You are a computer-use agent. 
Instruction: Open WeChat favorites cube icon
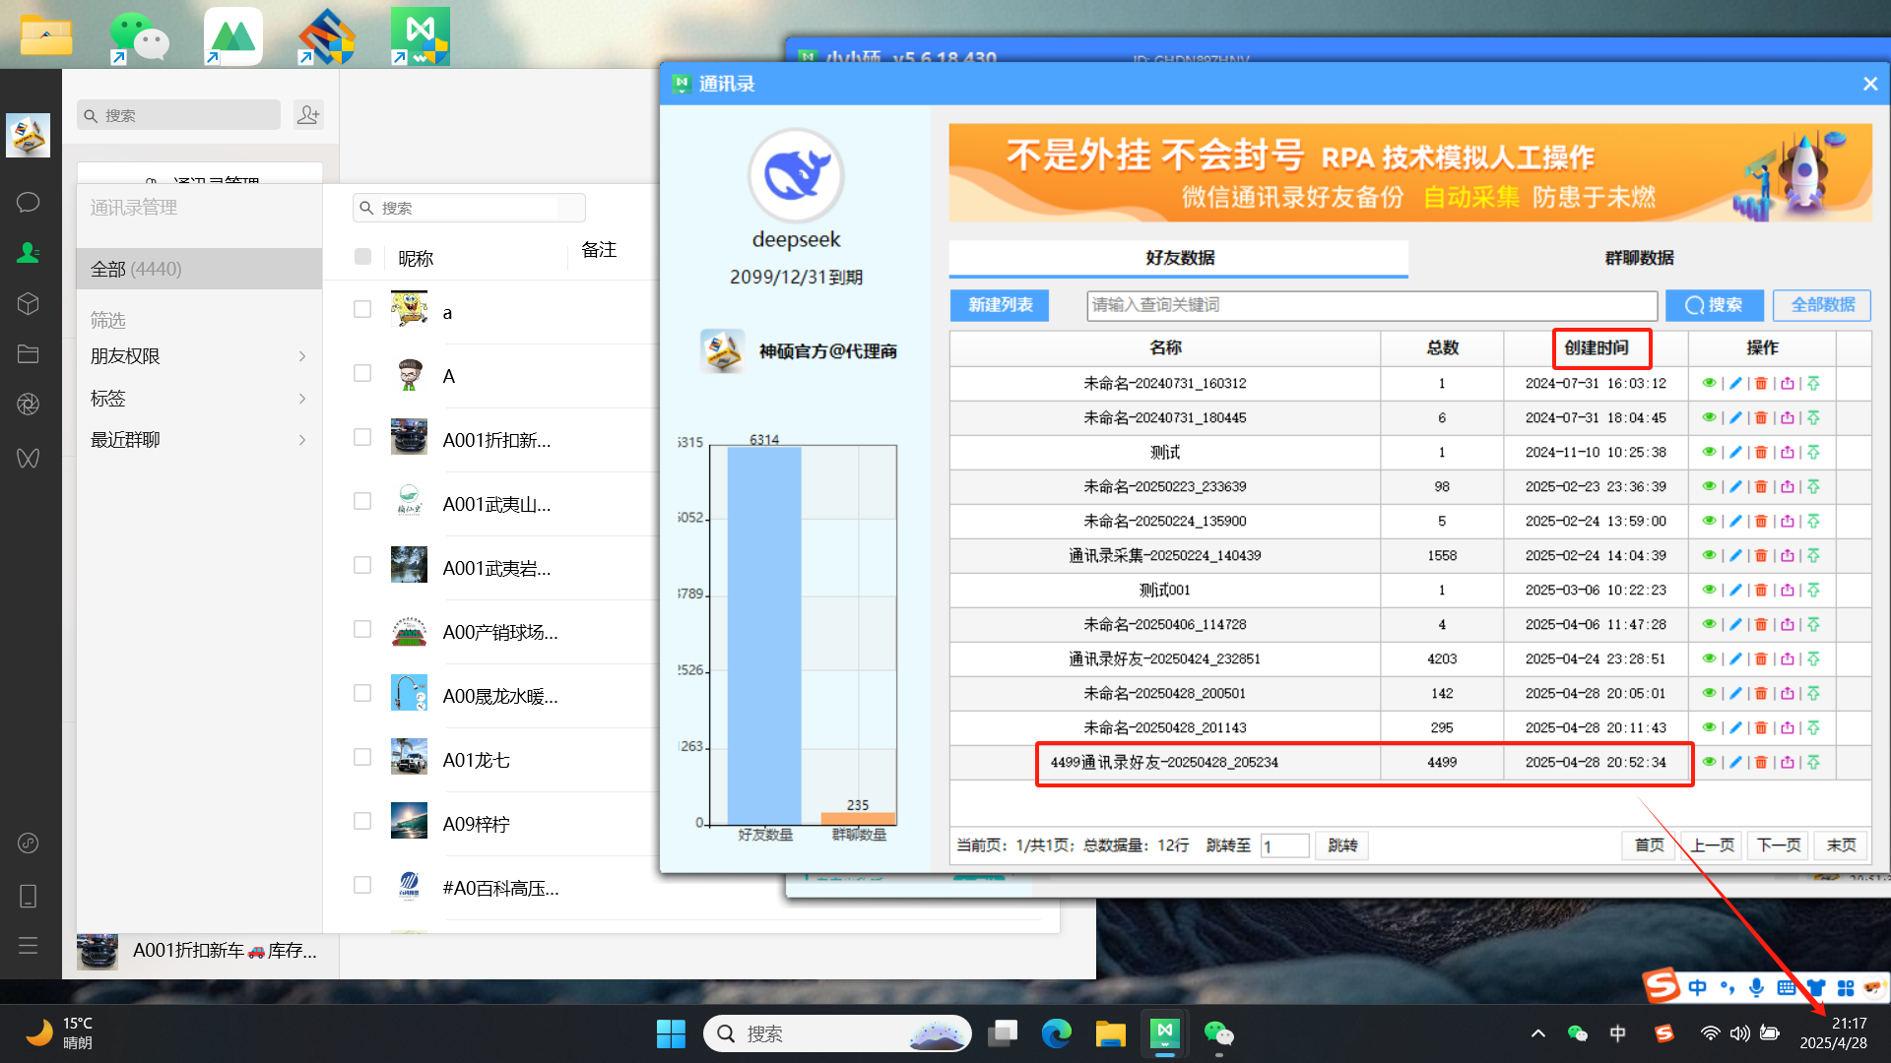[x=29, y=303]
